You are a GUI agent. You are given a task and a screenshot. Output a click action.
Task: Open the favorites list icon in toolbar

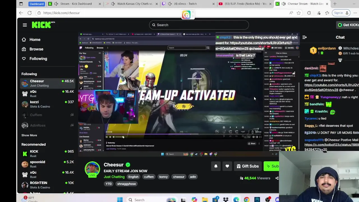327,13
